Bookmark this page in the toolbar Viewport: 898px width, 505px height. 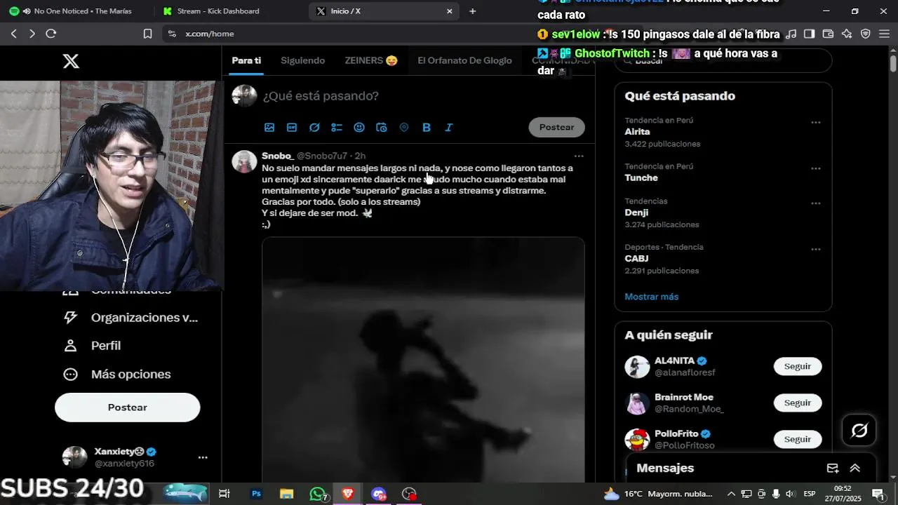pyautogui.click(x=147, y=34)
